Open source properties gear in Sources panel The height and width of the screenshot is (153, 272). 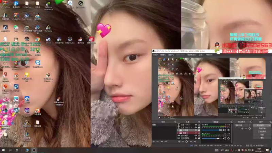pyautogui.click(x=186, y=141)
